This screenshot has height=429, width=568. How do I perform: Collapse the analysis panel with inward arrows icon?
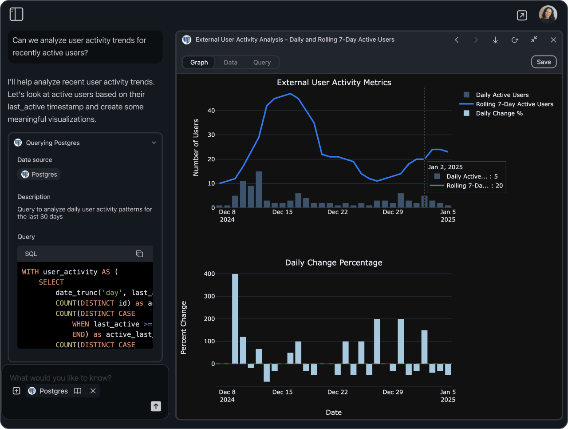[534, 40]
